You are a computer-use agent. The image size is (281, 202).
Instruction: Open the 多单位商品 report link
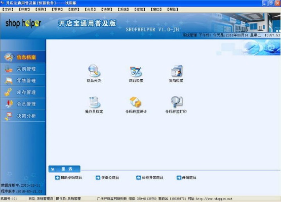tap(110, 178)
